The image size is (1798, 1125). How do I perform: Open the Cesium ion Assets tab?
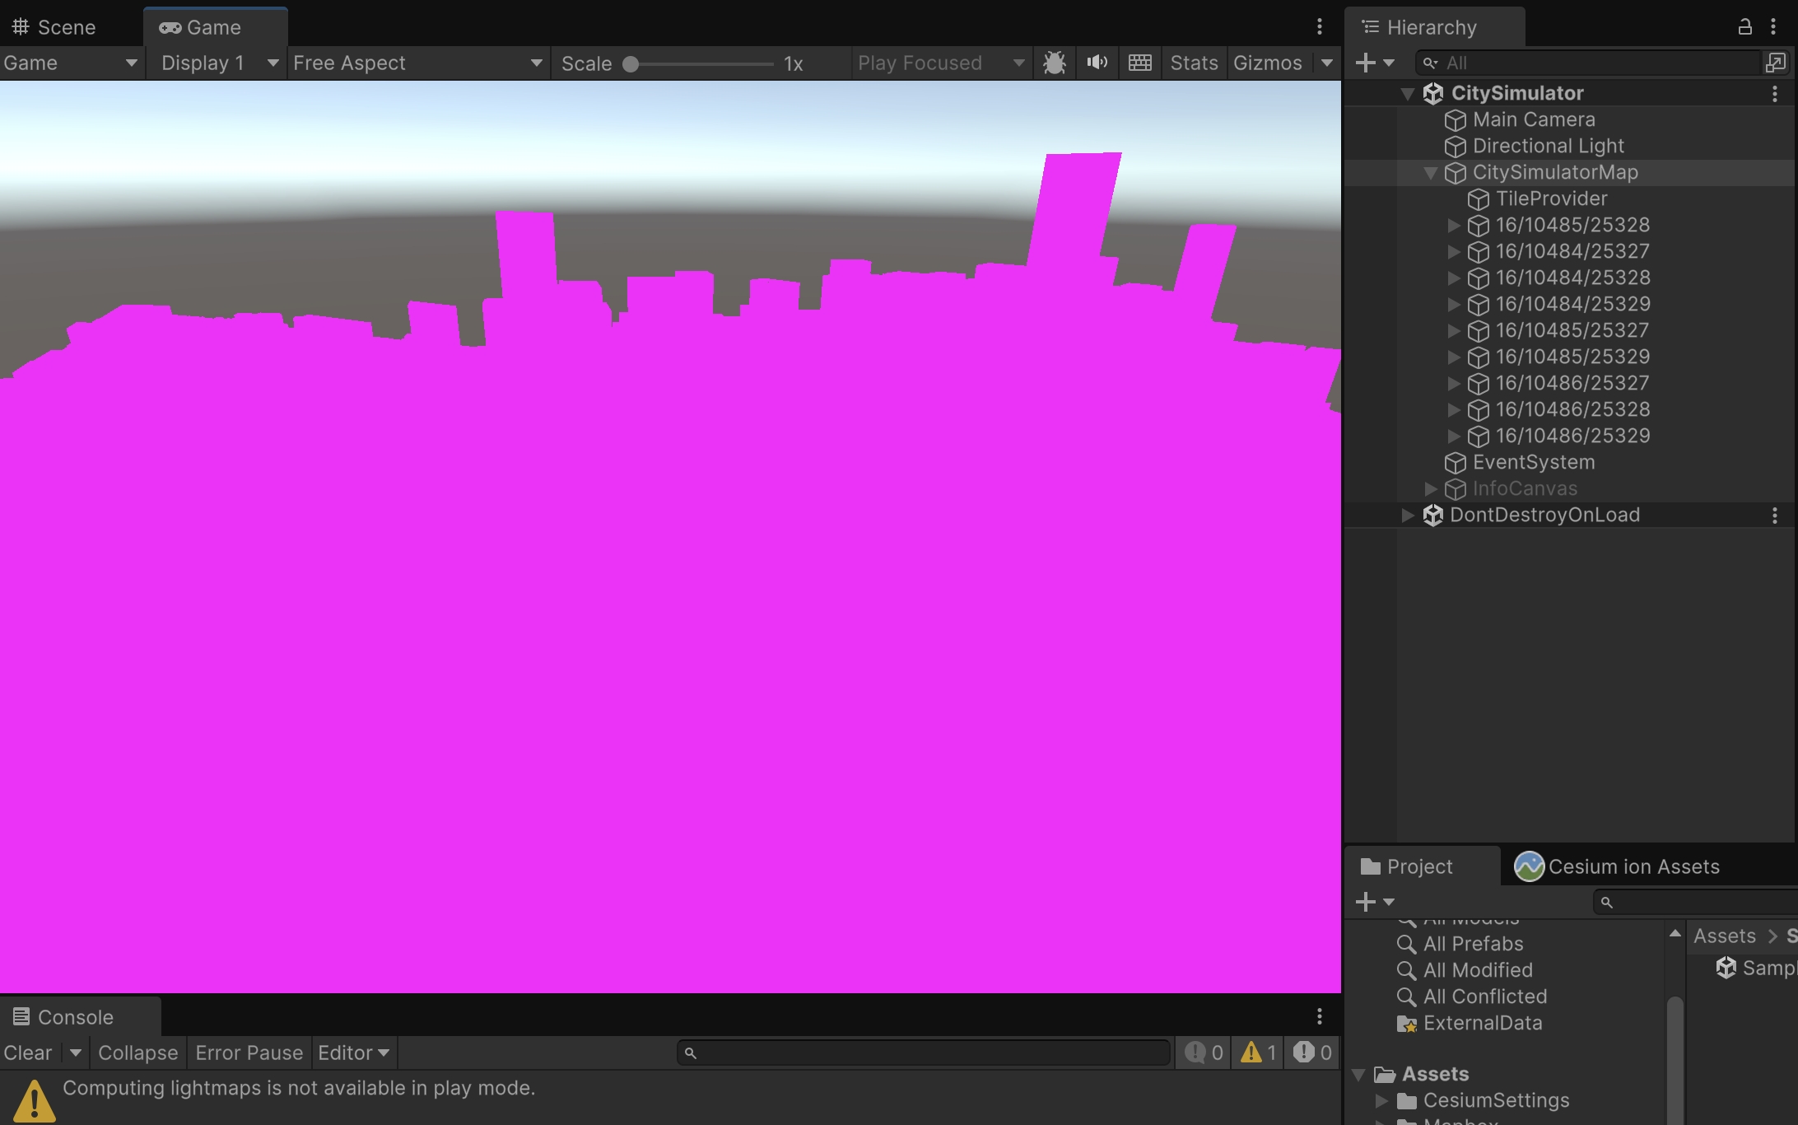[1619, 866]
